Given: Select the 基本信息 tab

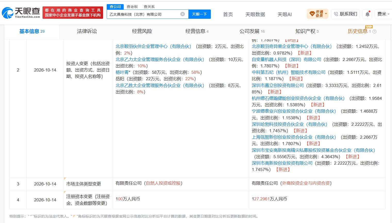Looking at the screenshot, I should [x=32, y=31].
